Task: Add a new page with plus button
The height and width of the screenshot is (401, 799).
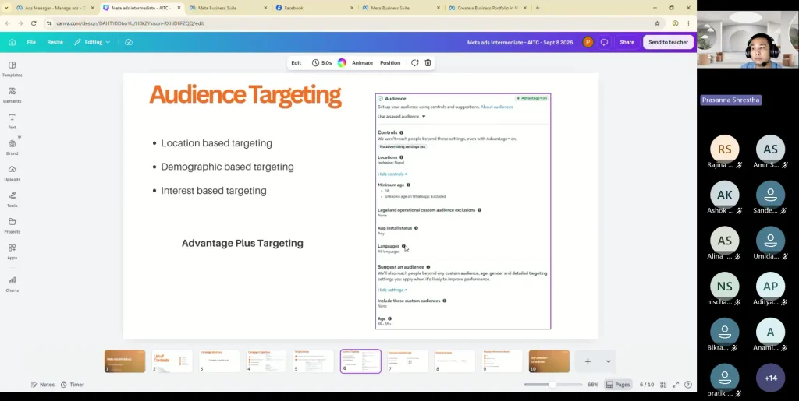Action: [588, 361]
